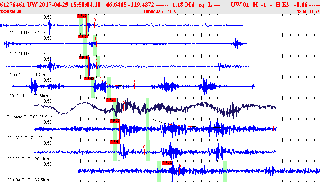Click magnitude '1.18 Md' in header
The image size is (320, 182).
[x=183, y=5]
